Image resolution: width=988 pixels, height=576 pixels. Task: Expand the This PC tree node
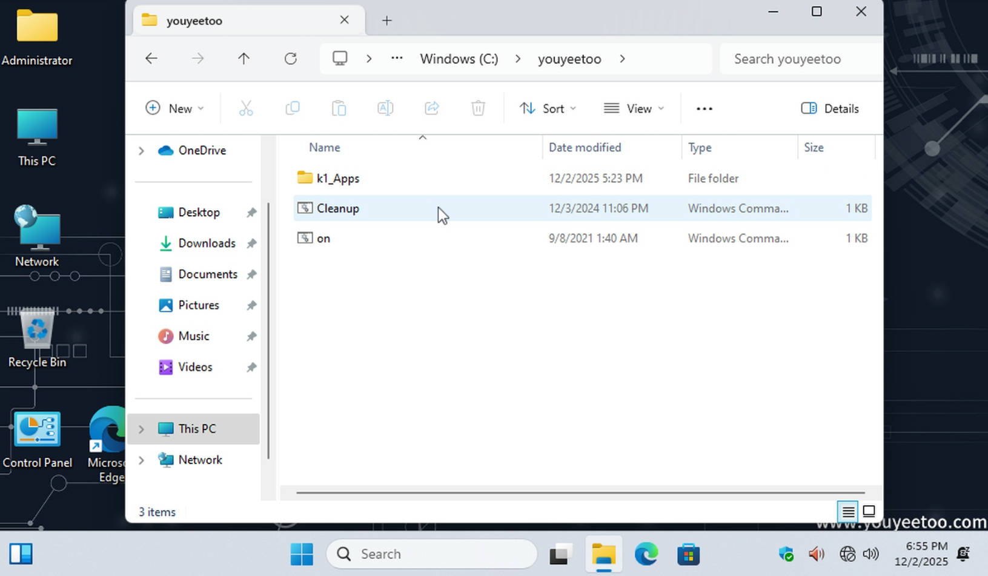pos(141,429)
